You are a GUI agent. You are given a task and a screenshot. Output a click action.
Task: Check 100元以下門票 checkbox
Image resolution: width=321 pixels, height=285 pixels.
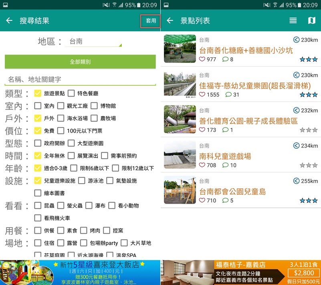[x=61, y=131]
